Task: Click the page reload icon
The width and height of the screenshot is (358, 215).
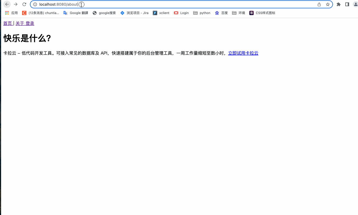Action: pyautogui.click(x=24, y=4)
